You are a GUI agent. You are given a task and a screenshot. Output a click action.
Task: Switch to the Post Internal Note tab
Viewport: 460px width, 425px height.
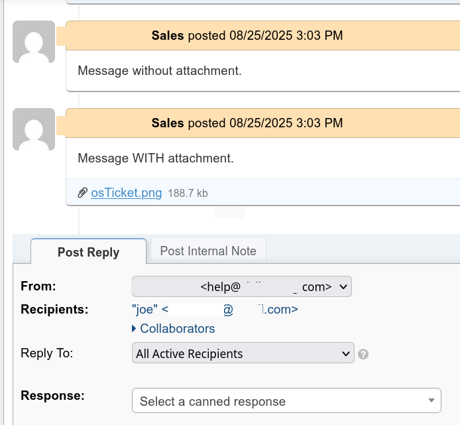208,250
